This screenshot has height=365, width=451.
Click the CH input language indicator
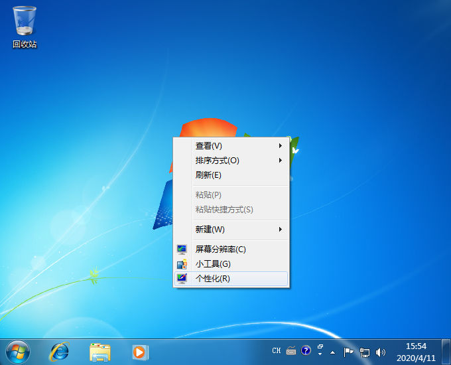(277, 350)
